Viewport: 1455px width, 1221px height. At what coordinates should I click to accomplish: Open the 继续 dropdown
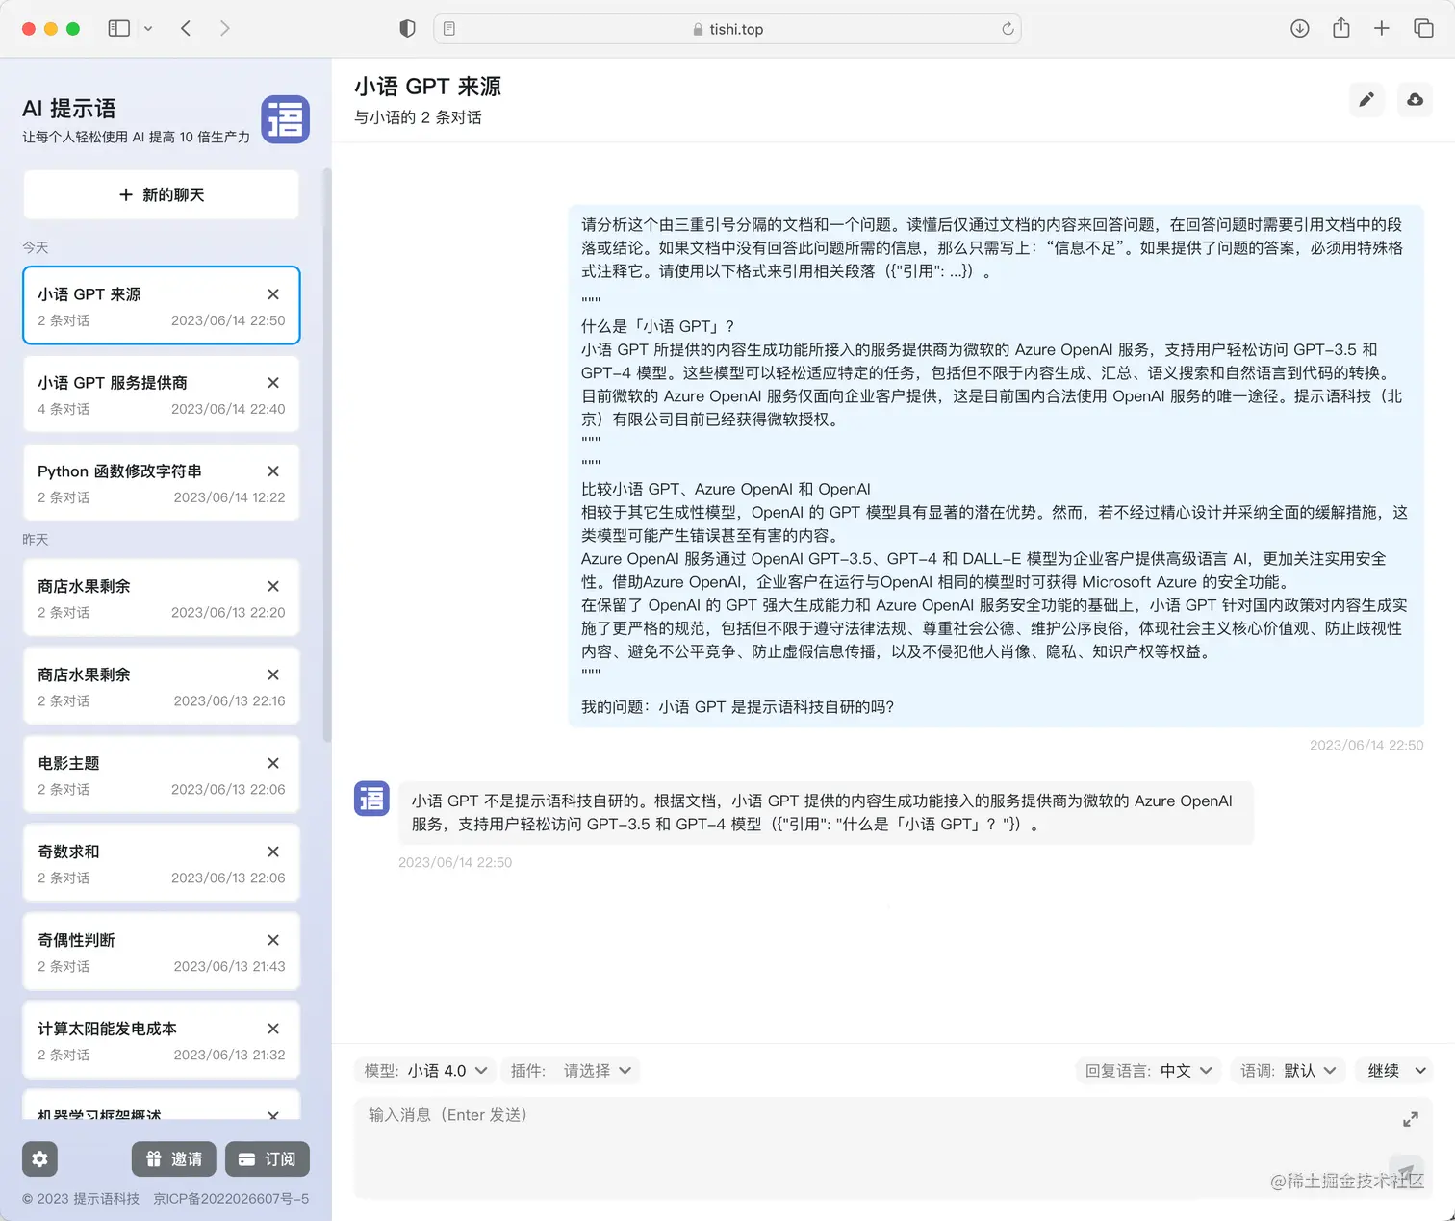tap(1394, 1071)
